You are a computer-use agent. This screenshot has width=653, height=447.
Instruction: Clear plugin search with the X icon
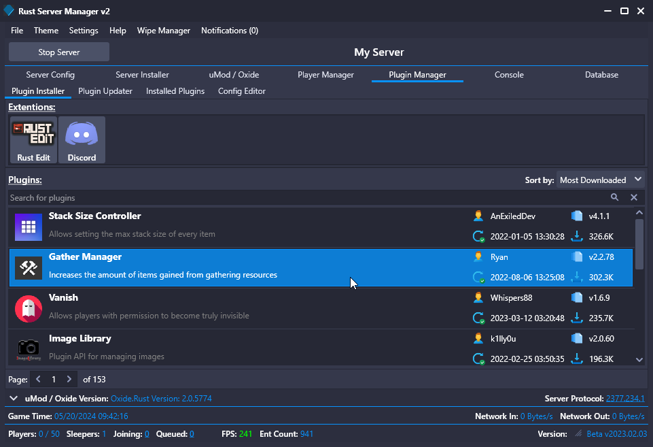(633, 197)
